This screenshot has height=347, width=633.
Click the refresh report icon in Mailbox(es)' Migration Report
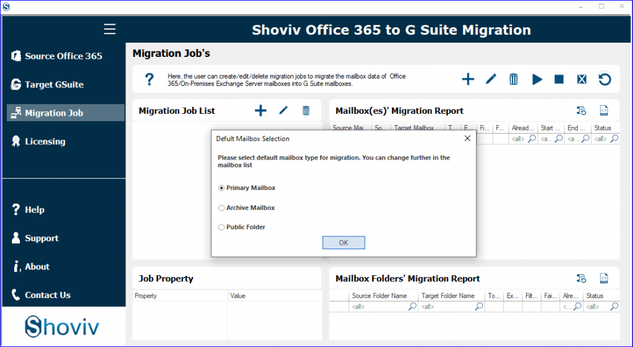pos(581,110)
